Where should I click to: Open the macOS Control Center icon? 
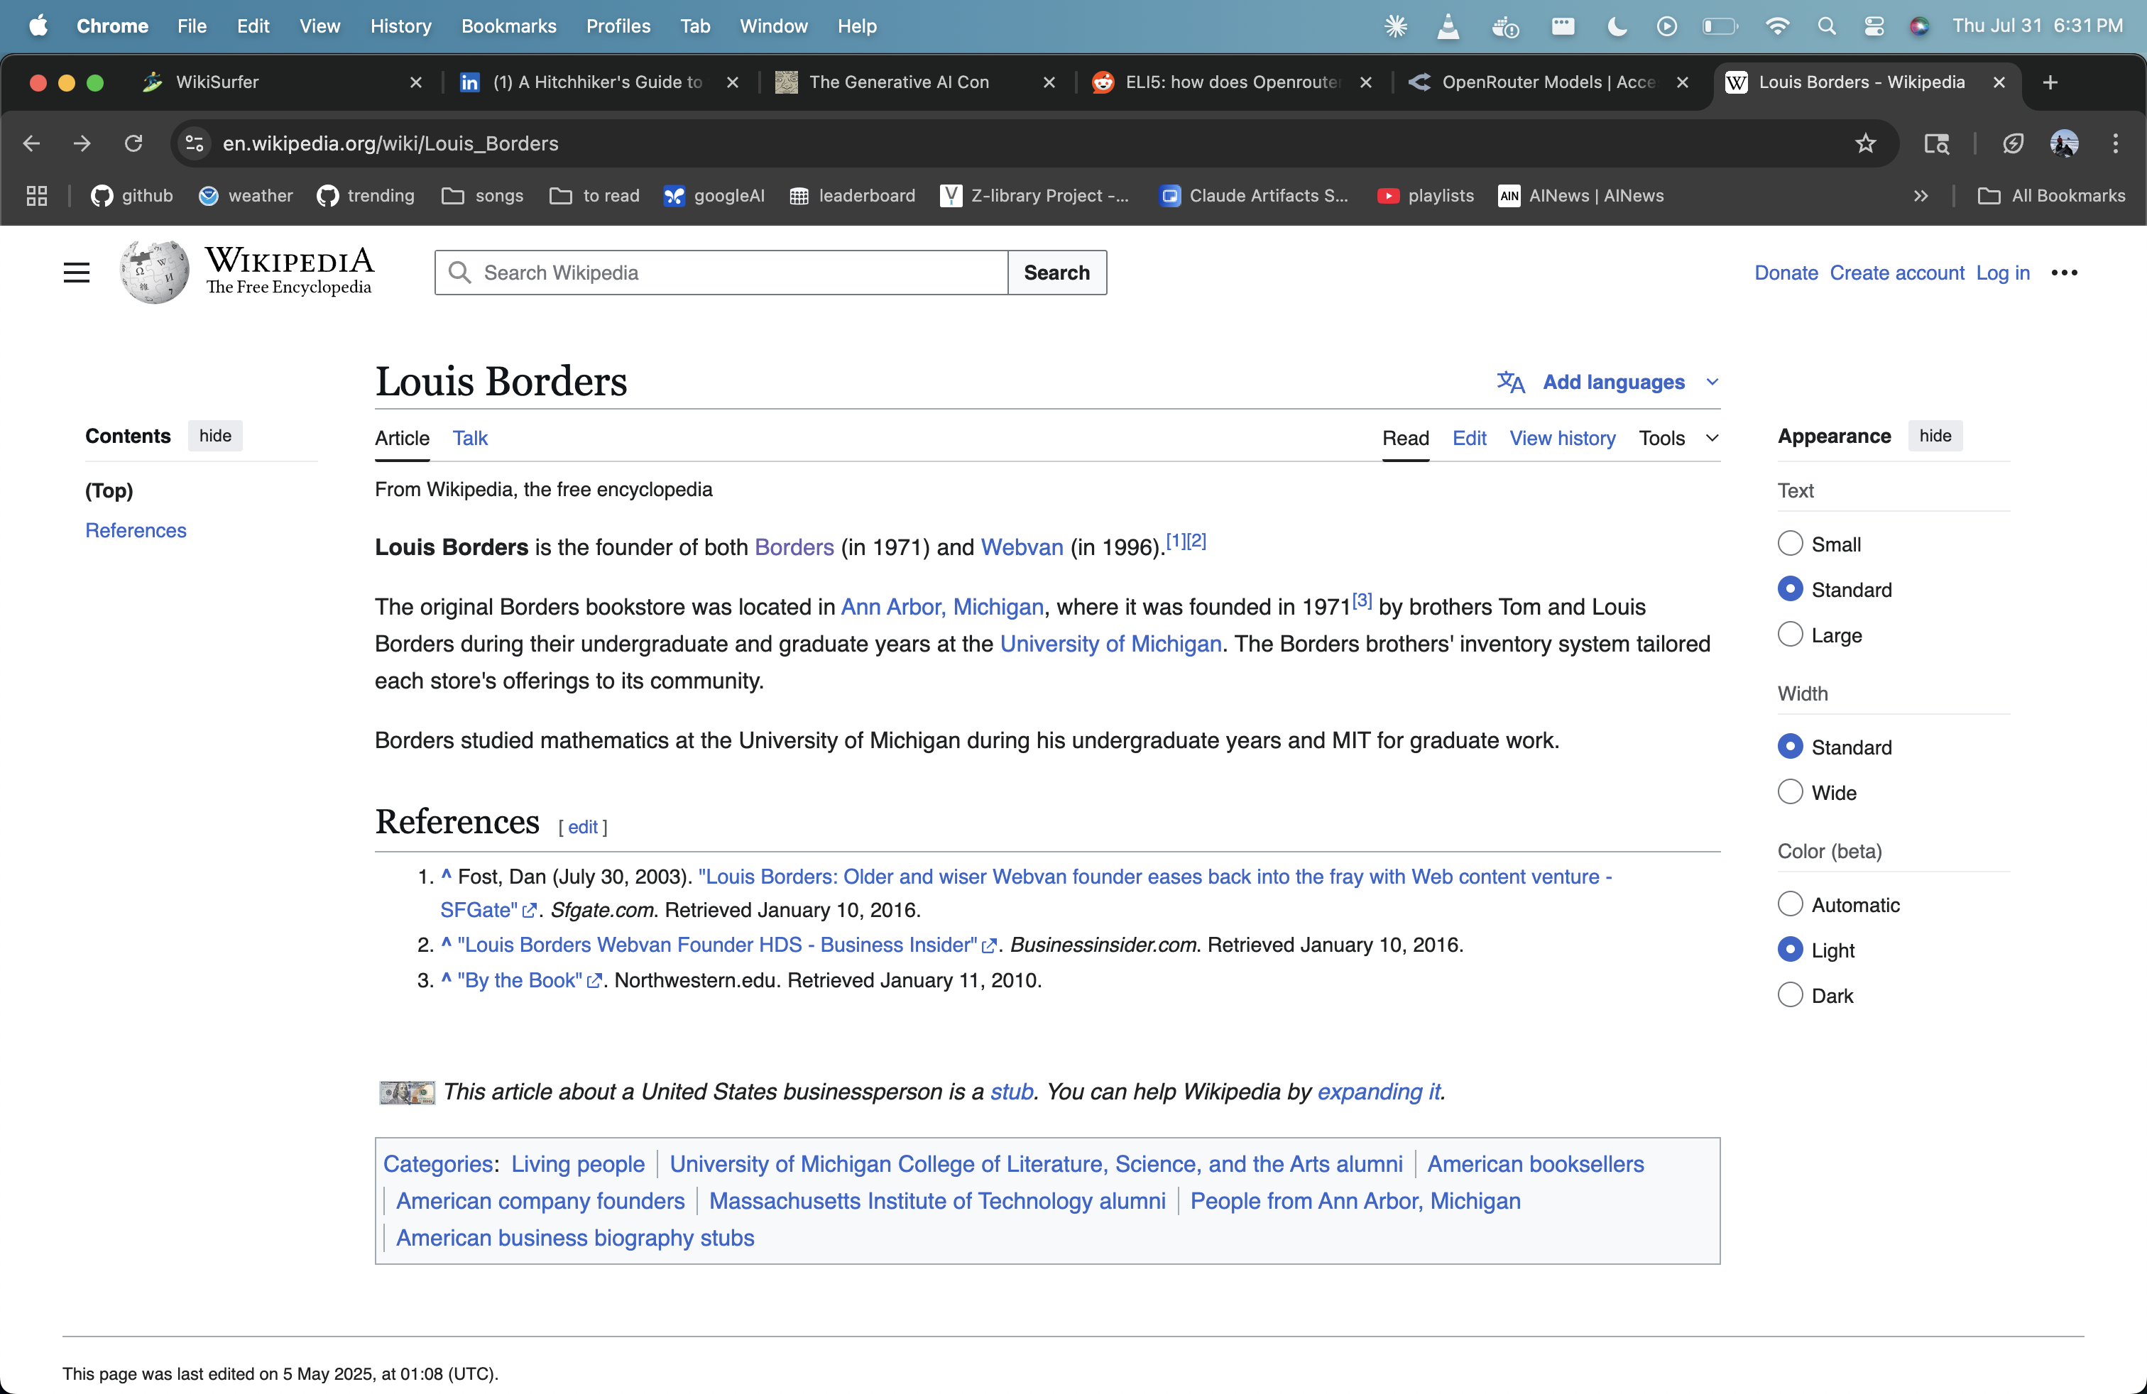click(x=1874, y=26)
